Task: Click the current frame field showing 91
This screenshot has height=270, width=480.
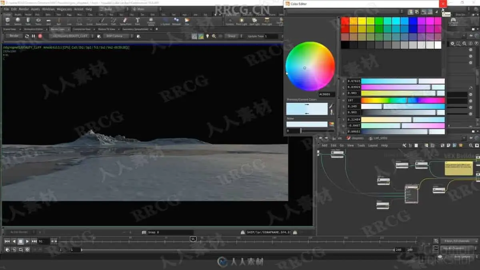Action: click(43, 241)
